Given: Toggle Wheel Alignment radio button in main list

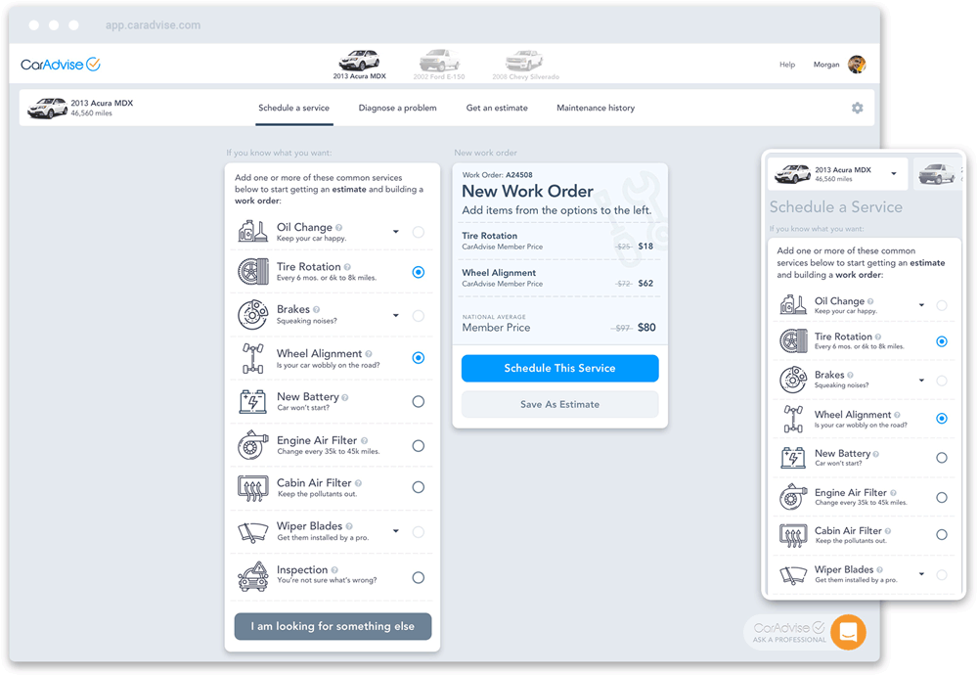Looking at the screenshot, I should [x=419, y=357].
